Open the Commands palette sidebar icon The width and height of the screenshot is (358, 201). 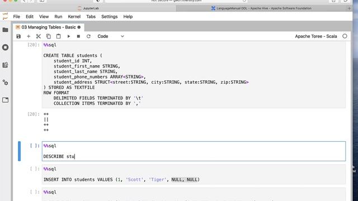point(5,65)
